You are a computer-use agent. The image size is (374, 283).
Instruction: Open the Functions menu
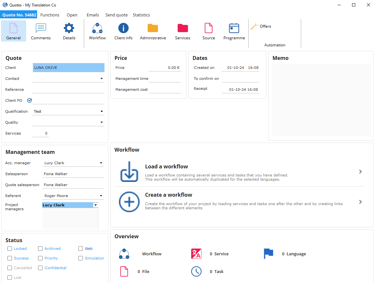tap(50, 15)
